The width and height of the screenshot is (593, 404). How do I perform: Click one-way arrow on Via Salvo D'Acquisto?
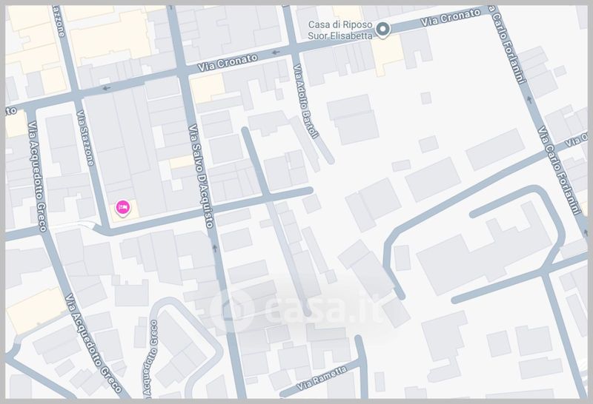tap(215, 248)
